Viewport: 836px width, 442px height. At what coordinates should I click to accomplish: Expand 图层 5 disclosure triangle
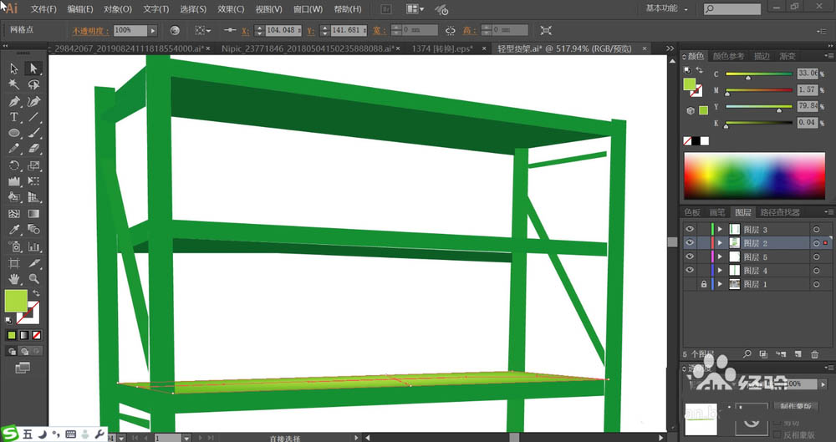click(720, 257)
